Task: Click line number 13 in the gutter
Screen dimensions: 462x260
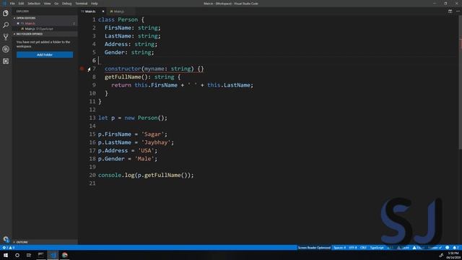Action: point(92,118)
